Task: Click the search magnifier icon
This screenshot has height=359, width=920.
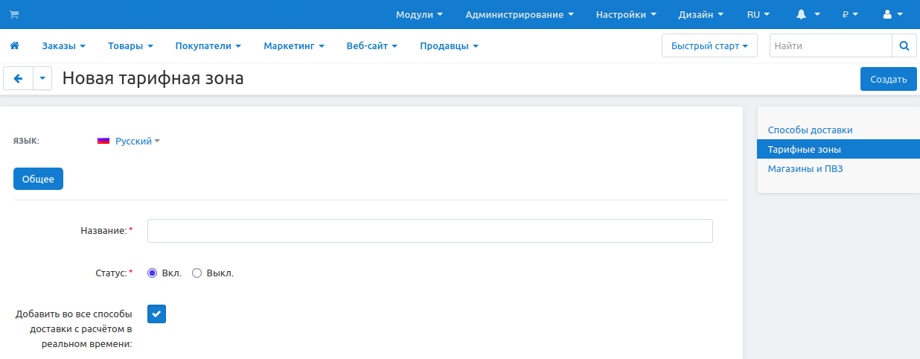Action: pyautogui.click(x=904, y=46)
